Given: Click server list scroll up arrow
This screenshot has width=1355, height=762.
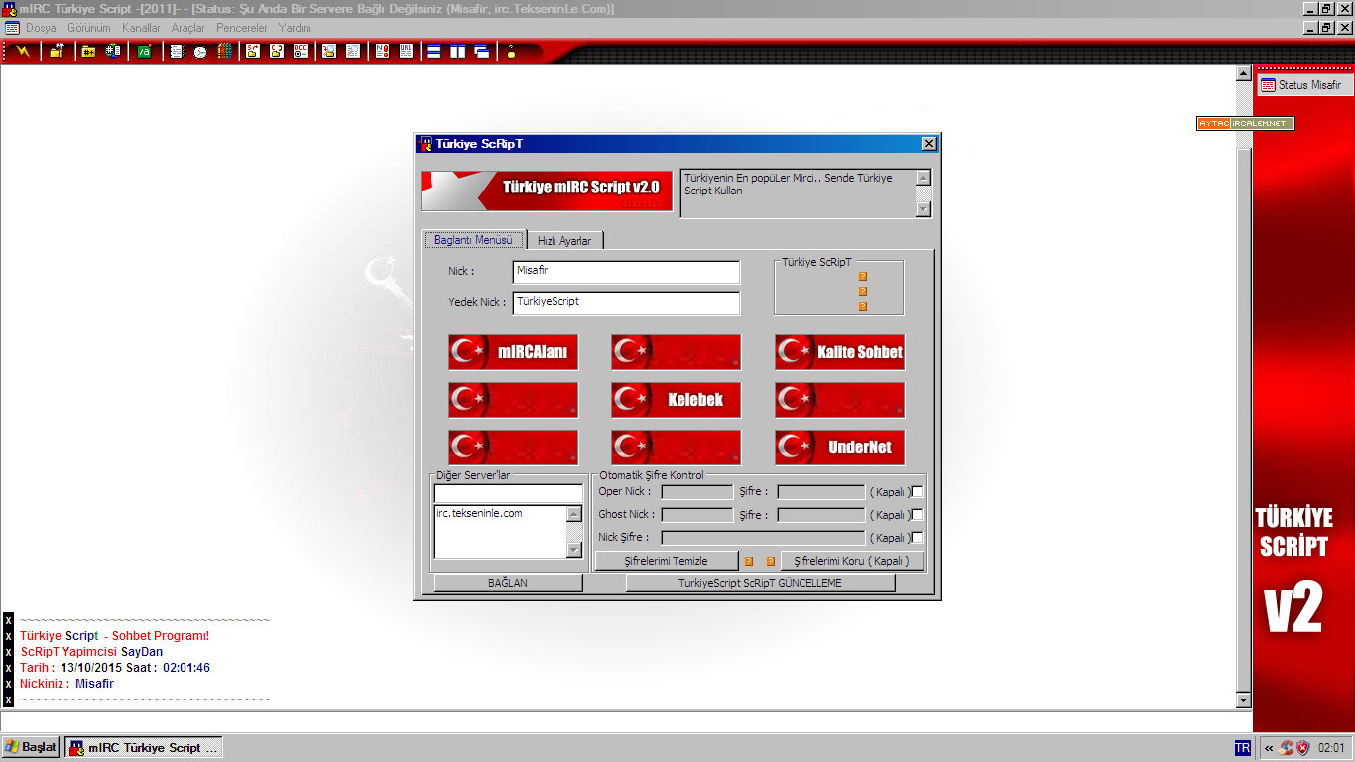Looking at the screenshot, I should [x=573, y=513].
